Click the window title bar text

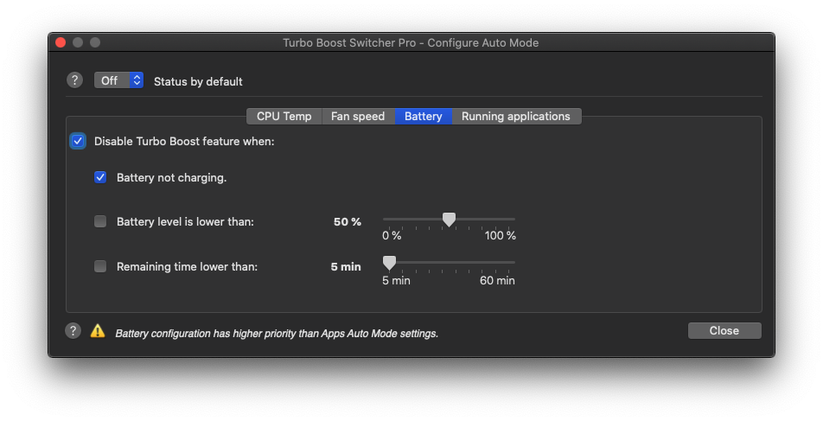click(411, 42)
